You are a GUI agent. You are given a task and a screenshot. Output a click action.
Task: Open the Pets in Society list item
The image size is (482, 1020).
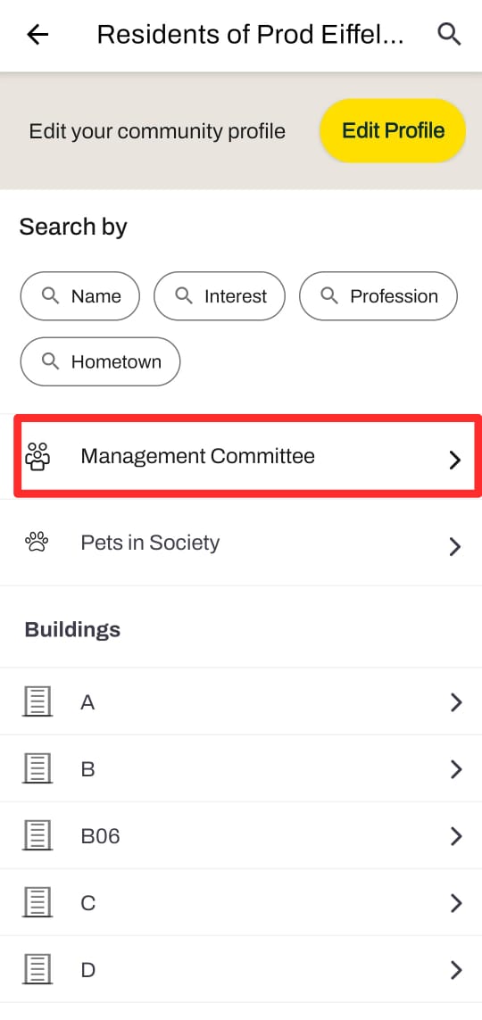pos(241,543)
